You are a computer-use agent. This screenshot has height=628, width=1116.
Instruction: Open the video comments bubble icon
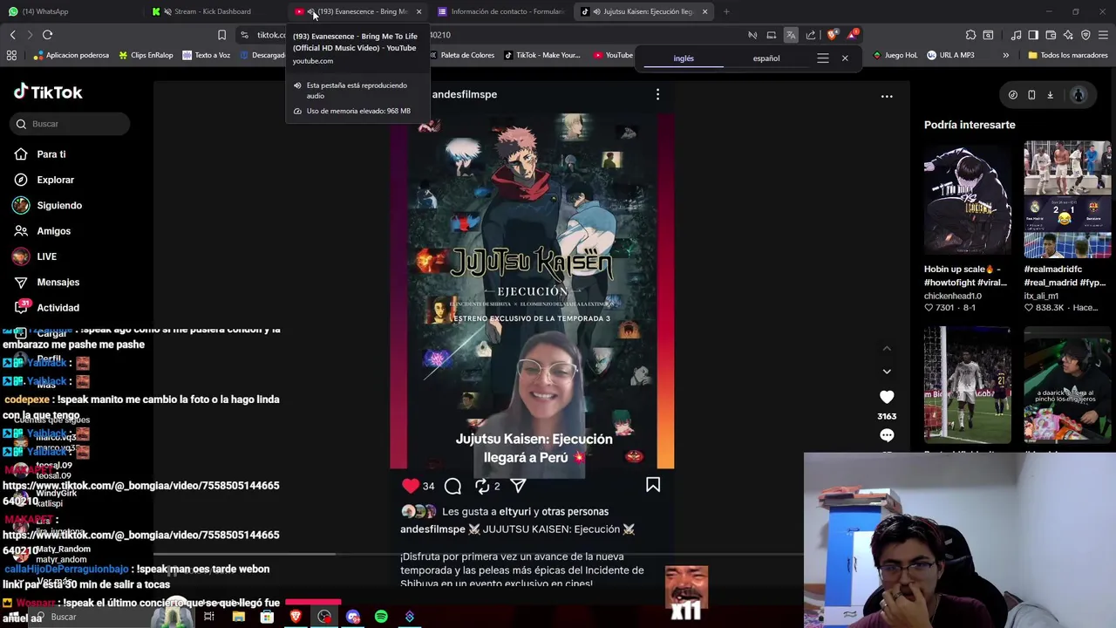(453, 486)
